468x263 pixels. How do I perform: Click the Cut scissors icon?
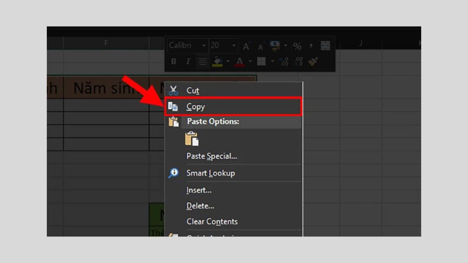[x=173, y=90]
